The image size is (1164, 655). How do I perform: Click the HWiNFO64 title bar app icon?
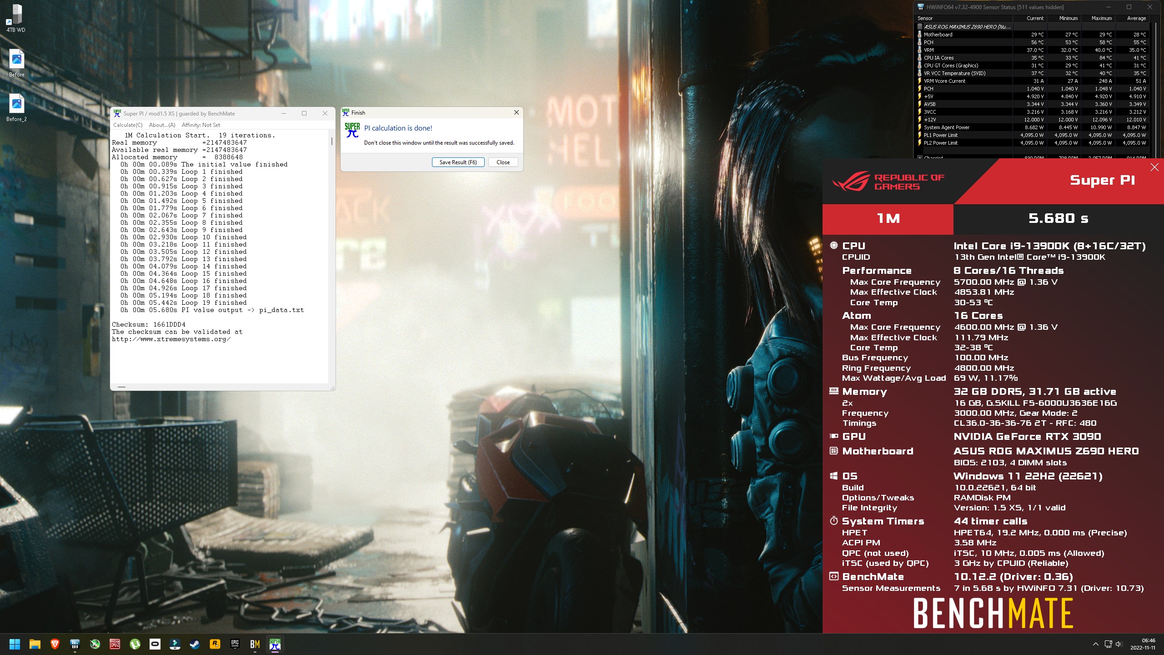[921, 7]
